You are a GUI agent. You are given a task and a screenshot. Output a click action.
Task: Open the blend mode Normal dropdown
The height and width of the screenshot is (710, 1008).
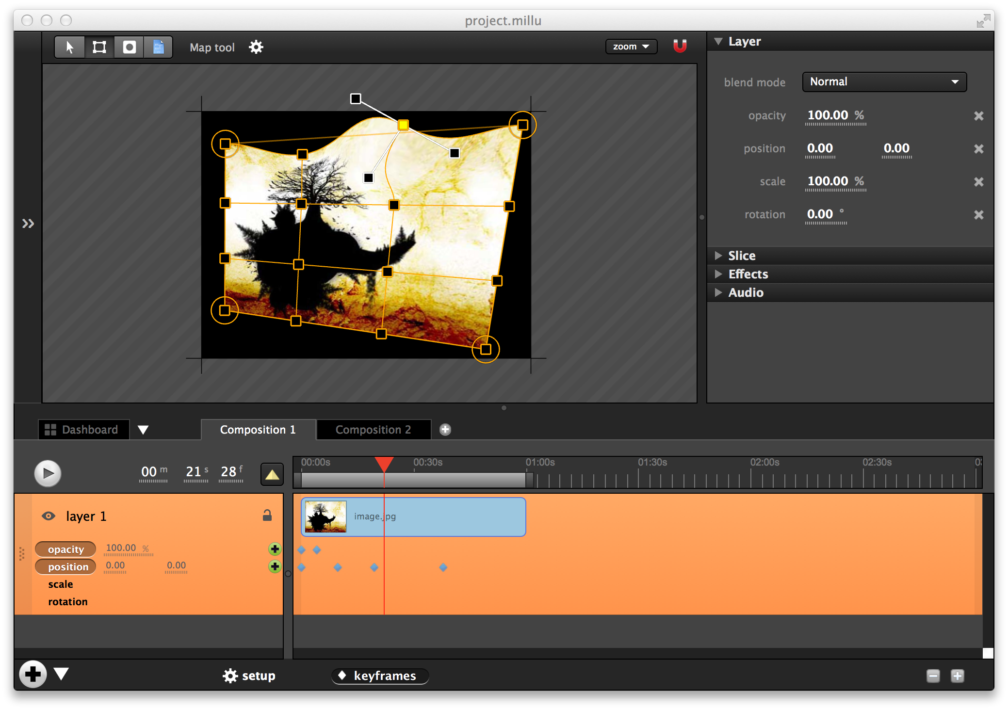click(884, 82)
